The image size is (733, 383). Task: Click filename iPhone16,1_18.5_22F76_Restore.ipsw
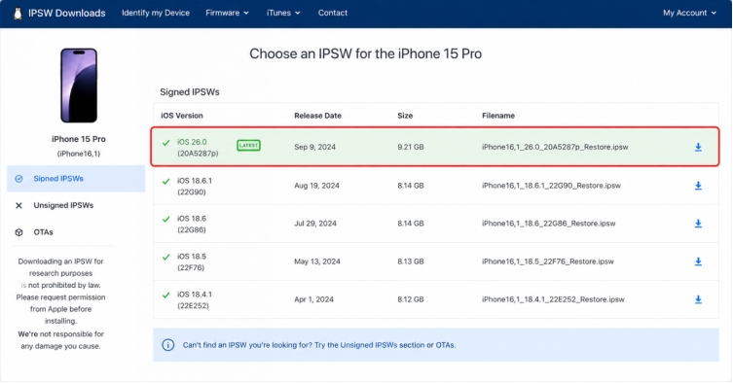(x=547, y=261)
